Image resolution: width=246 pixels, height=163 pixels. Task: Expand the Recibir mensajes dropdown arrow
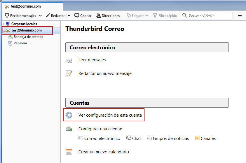(x=40, y=15)
